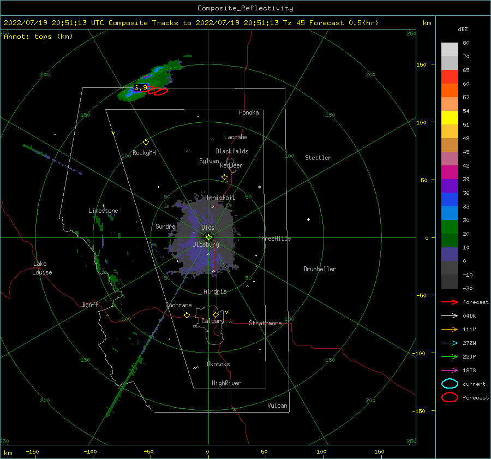This screenshot has width=491, height=459.
Task: Click the red forecast arrow legend icon
Action: point(450,302)
